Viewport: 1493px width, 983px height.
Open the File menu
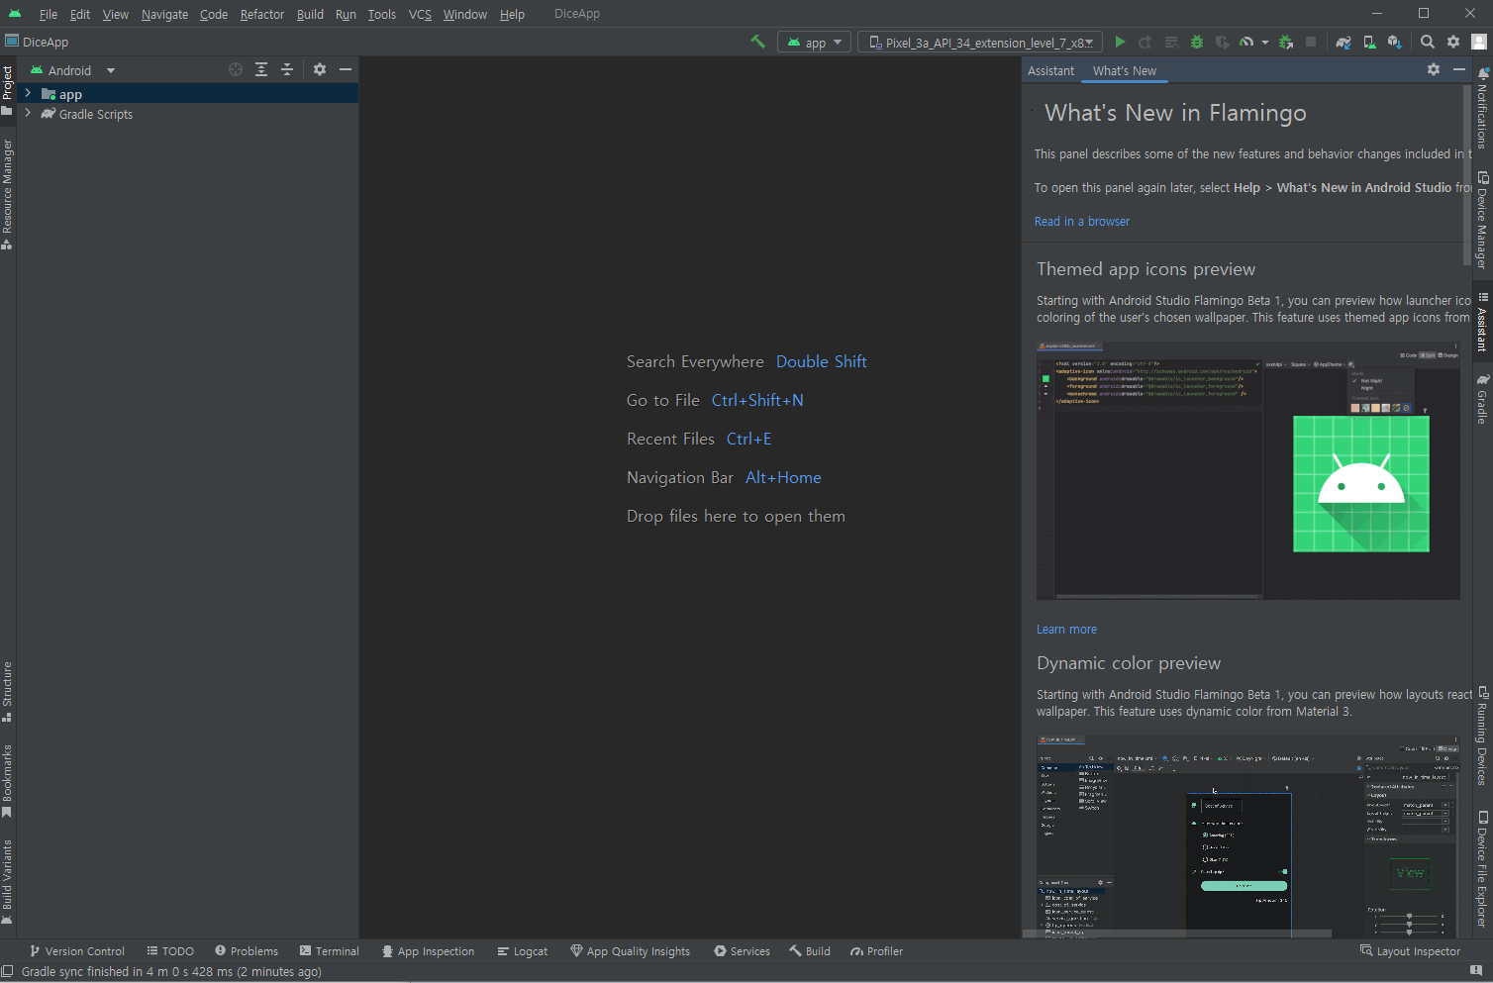[49, 14]
